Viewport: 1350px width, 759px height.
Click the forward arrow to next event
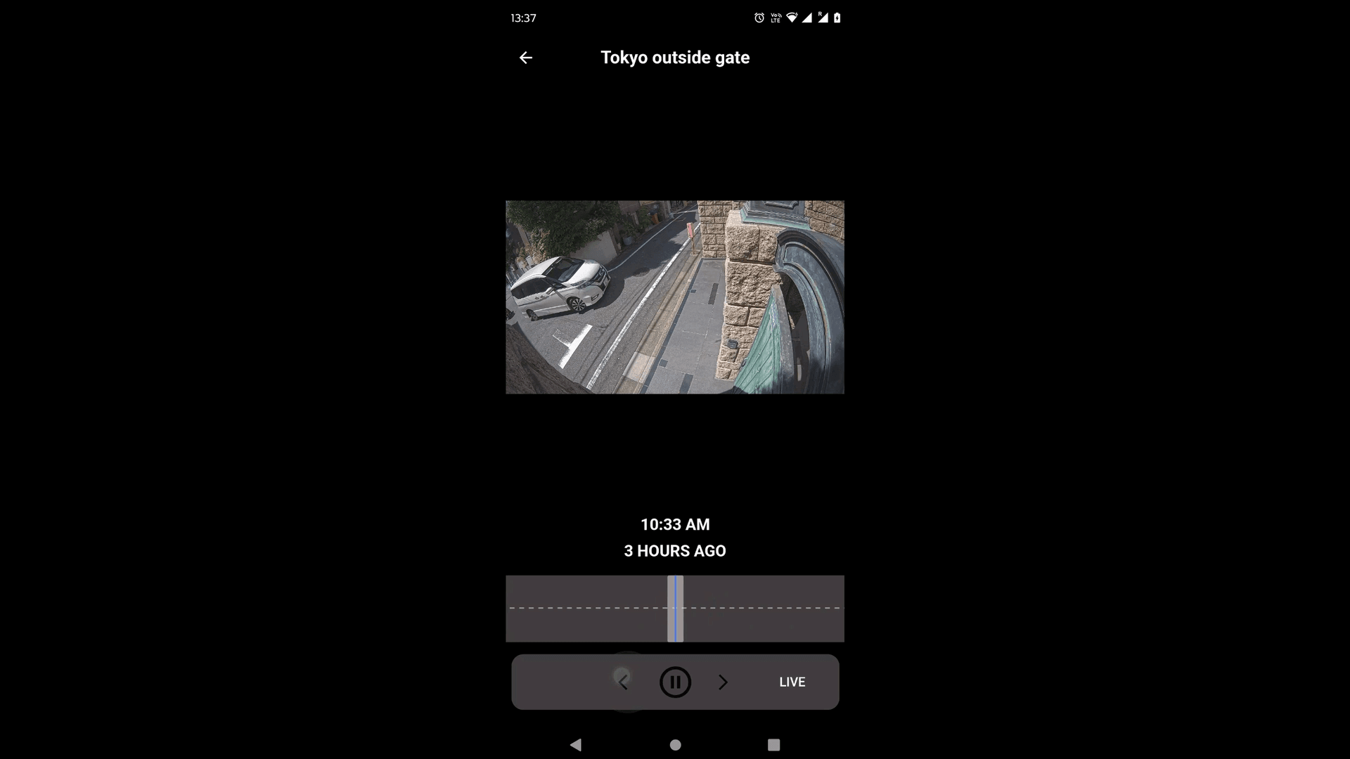coord(722,681)
